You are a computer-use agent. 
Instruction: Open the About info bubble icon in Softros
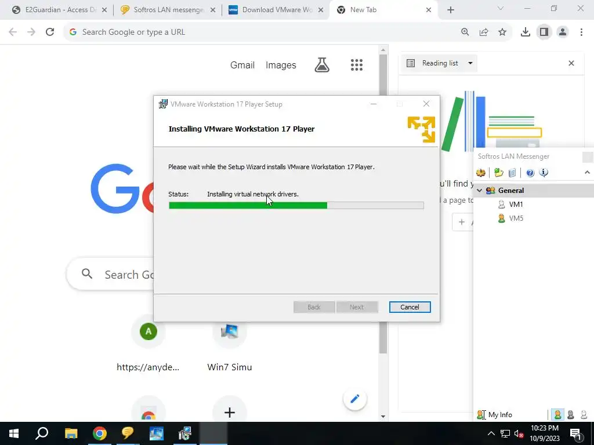click(544, 173)
